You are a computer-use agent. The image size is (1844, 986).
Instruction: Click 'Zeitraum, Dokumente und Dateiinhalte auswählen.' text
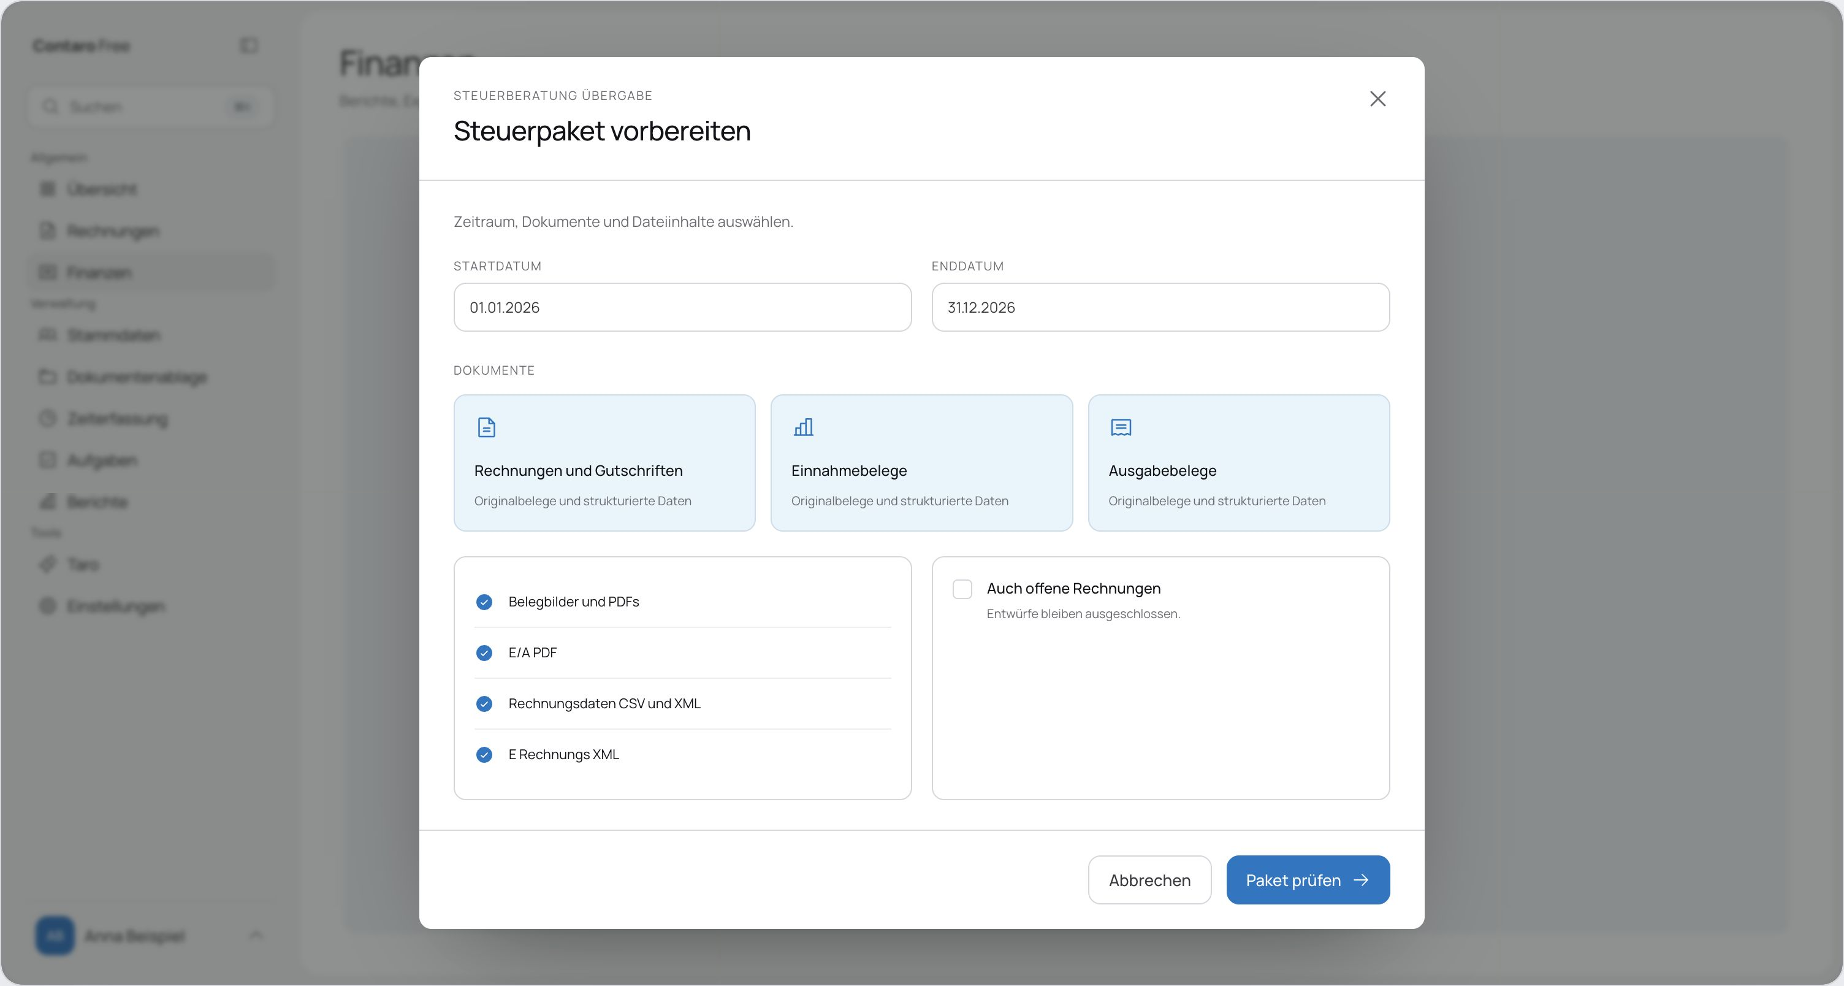(623, 222)
